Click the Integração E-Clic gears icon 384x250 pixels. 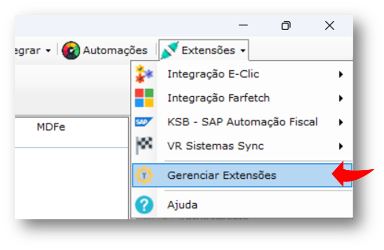click(x=144, y=74)
